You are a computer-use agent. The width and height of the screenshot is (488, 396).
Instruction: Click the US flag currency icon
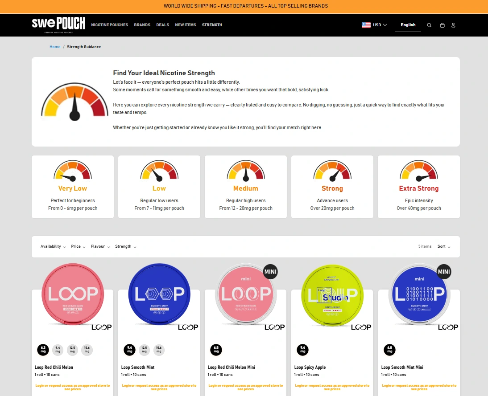[x=366, y=25]
